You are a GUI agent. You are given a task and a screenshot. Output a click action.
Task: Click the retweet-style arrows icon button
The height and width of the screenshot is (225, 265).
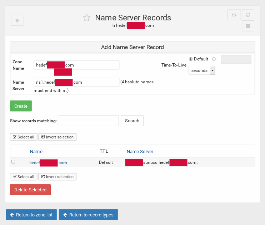(234, 15)
